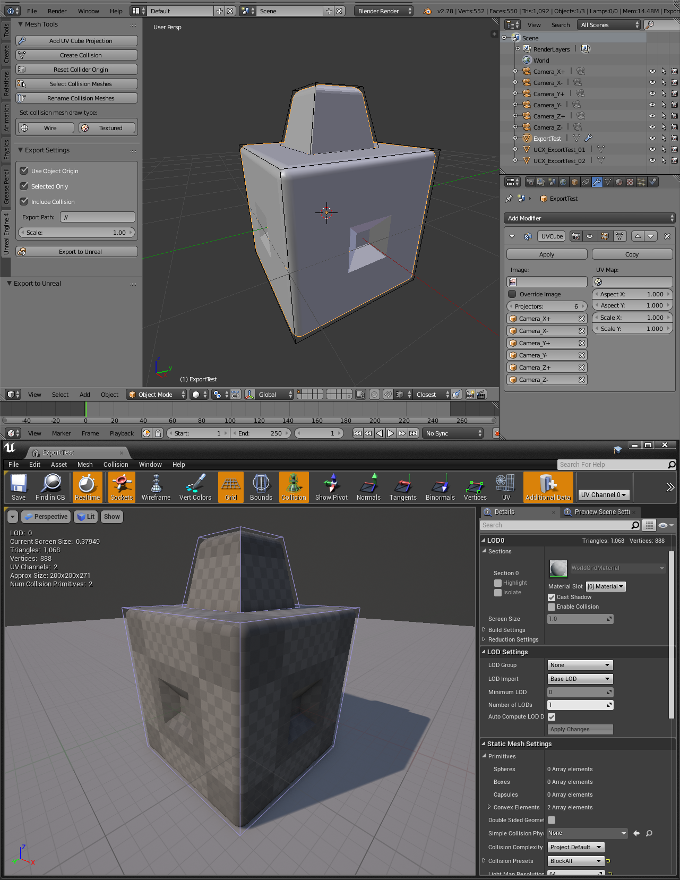Open Add Modifier dropdown

point(590,218)
